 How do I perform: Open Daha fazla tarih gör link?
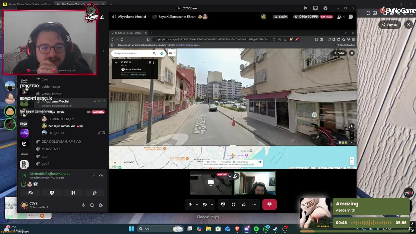pos(138,75)
